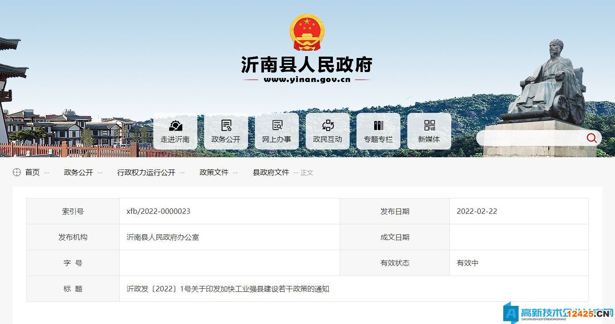Open the 政务公开 navigation tile
The height and width of the screenshot is (324, 615).
tap(226, 131)
